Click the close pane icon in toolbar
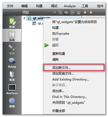The width and height of the screenshot is (108, 117). click(79, 13)
